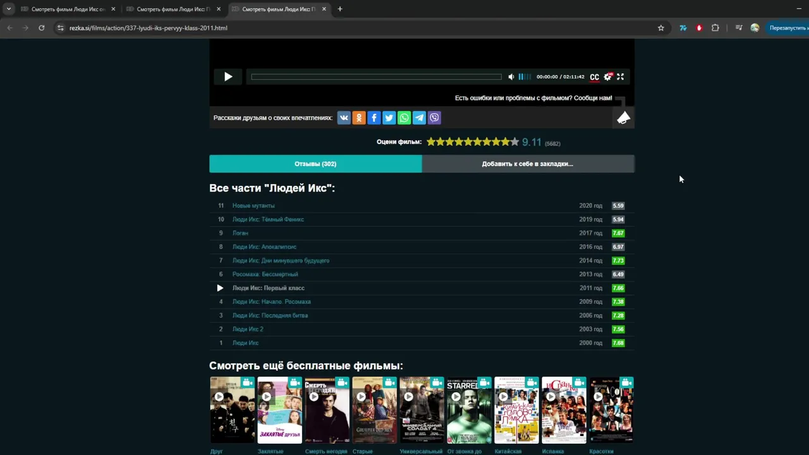Share via WhatsApp icon
The width and height of the screenshot is (809, 455).
[x=404, y=118]
